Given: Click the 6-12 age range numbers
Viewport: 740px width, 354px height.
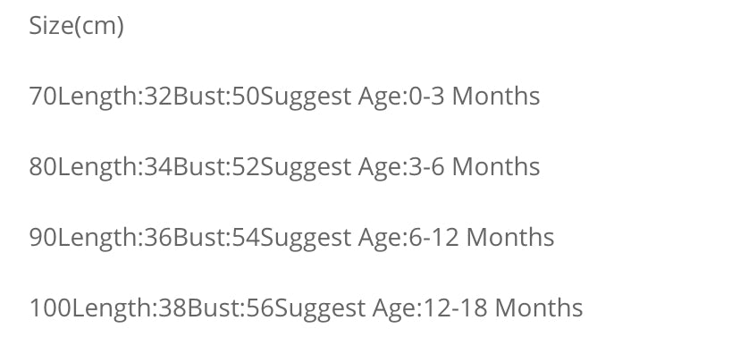Looking at the screenshot, I should point(433,237).
